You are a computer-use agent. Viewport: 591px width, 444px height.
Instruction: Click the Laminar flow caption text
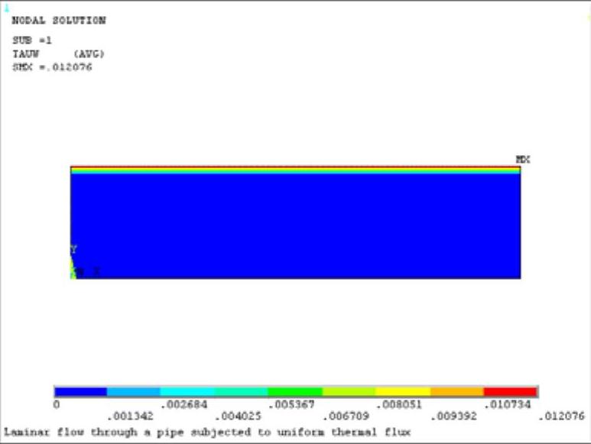click(207, 432)
